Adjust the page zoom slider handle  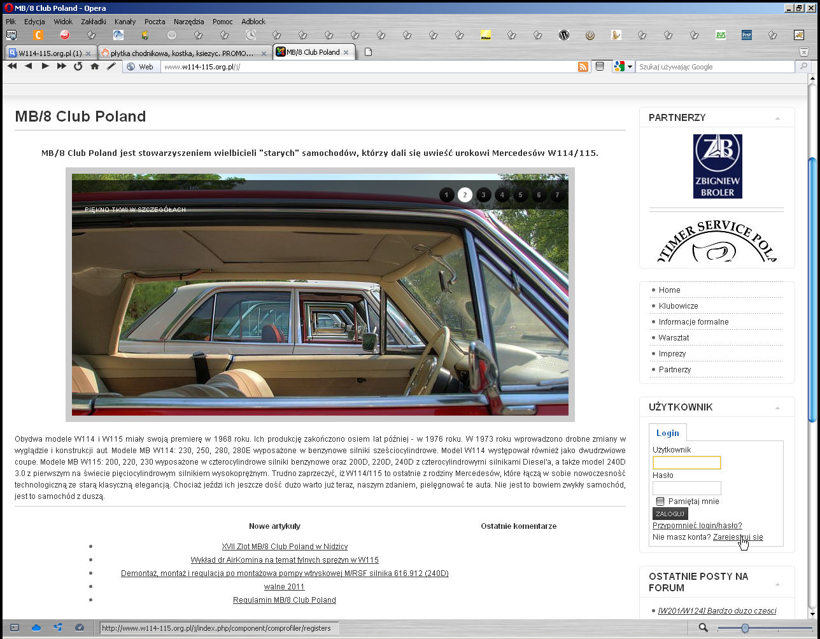pos(744,628)
